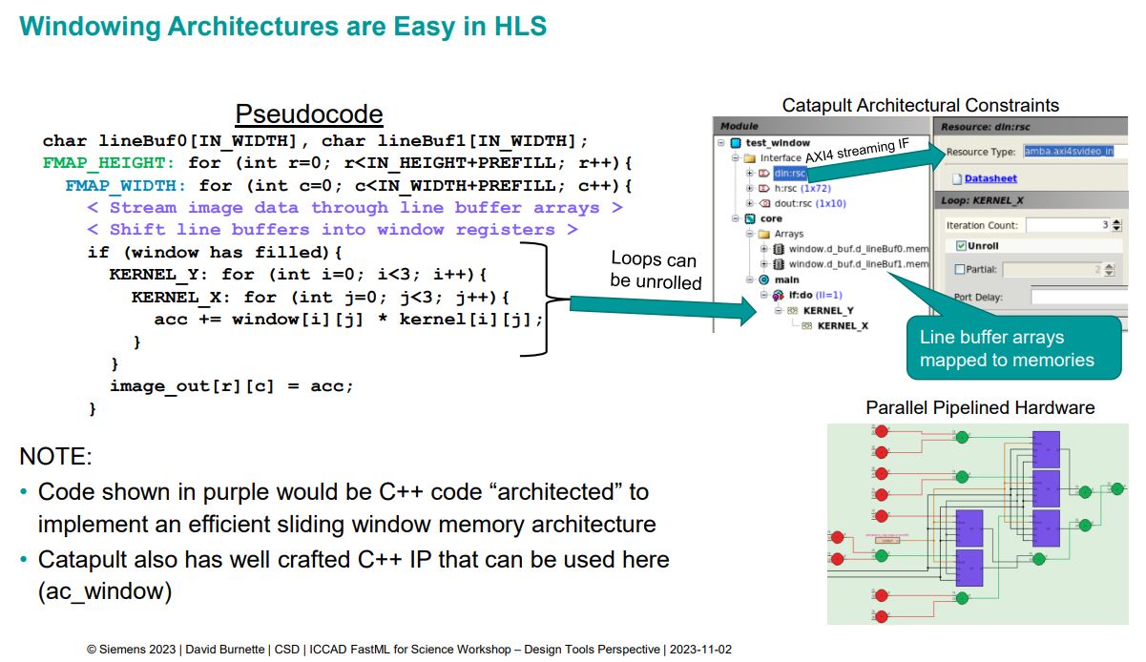Click the Partial value field
The image size is (1146, 662).
[x=1052, y=270]
